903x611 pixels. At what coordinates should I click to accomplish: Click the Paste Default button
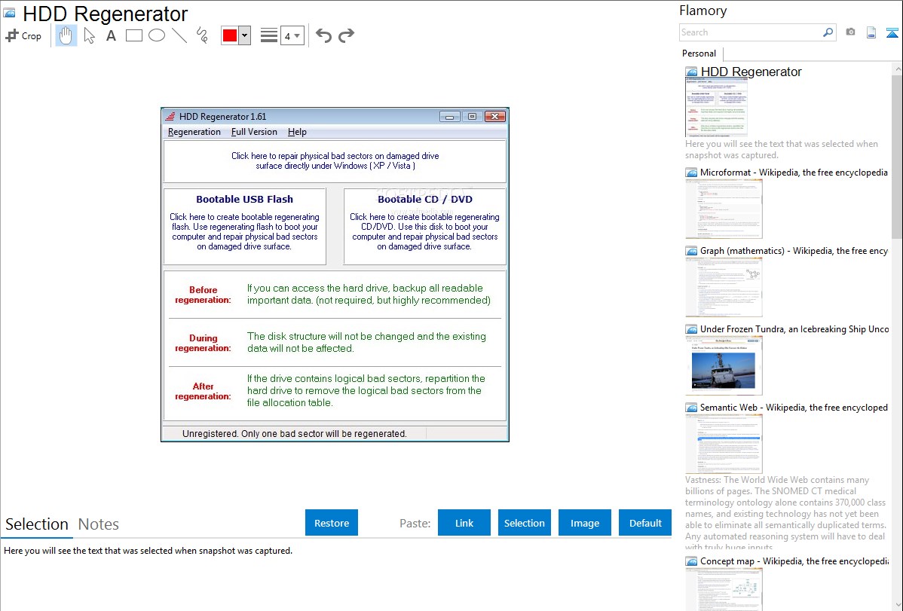(x=645, y=523)
